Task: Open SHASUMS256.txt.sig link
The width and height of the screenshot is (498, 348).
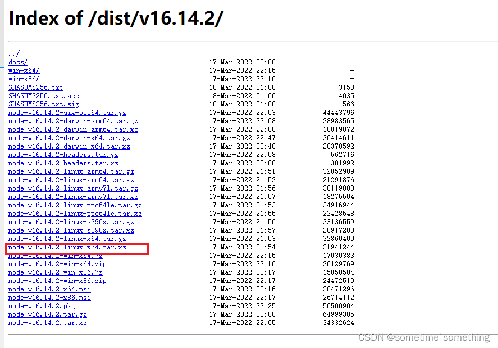Action: point(43,104)
